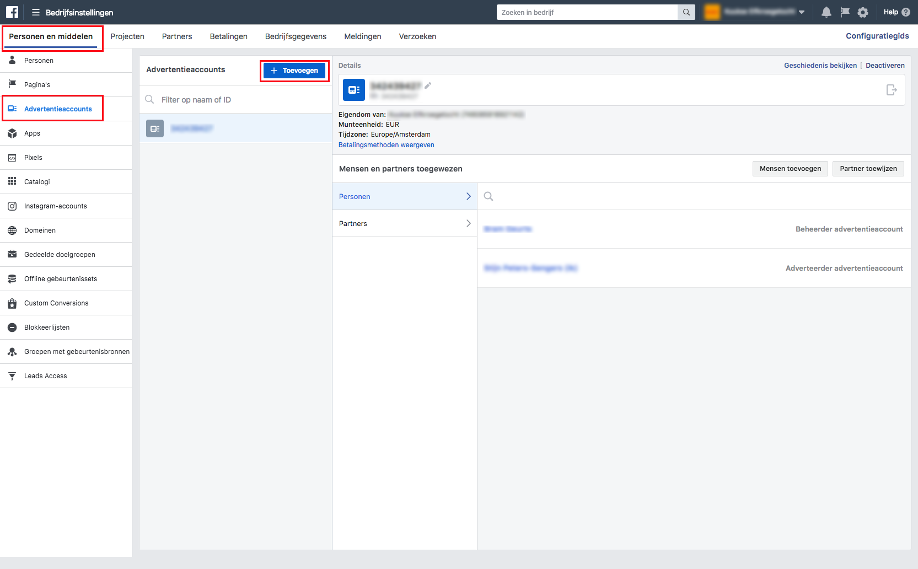This screenshot has height=569, width=918.
Task: Click the blue Toevoegen button
Action: coord(294,71)
